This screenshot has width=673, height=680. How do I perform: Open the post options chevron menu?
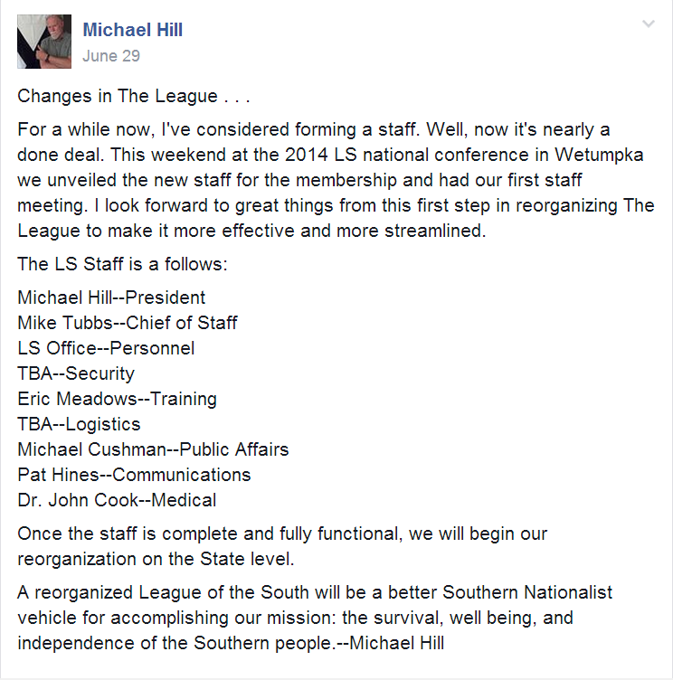[x=649, y=24]
